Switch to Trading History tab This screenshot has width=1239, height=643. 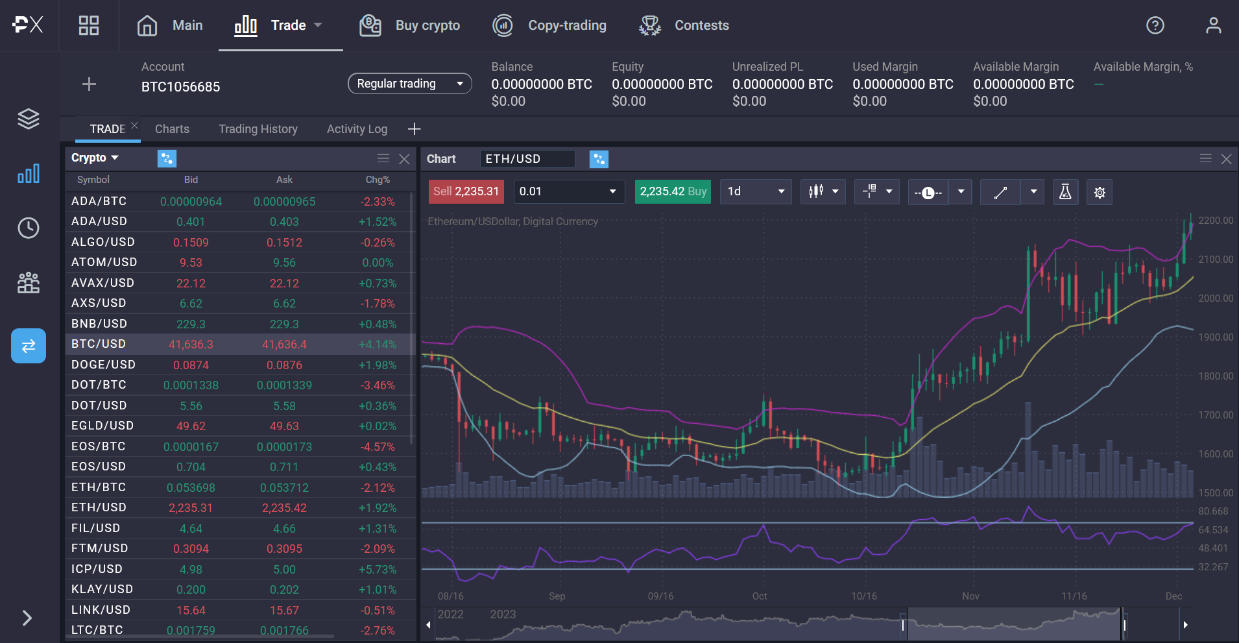[x=258, y=129]
